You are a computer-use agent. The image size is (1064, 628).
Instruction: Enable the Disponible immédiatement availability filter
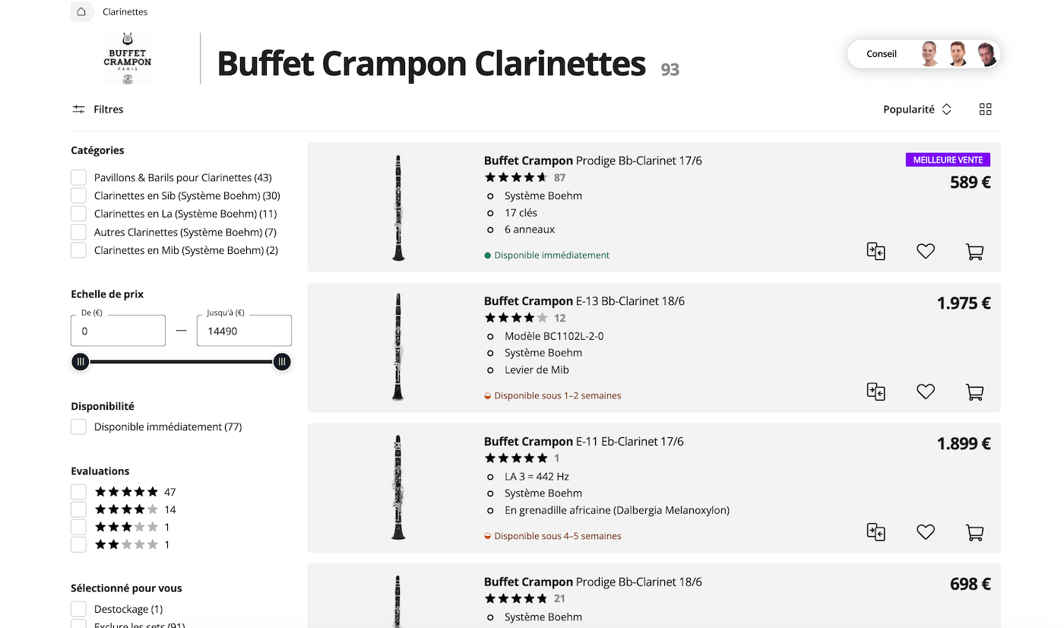pos(78,427)
